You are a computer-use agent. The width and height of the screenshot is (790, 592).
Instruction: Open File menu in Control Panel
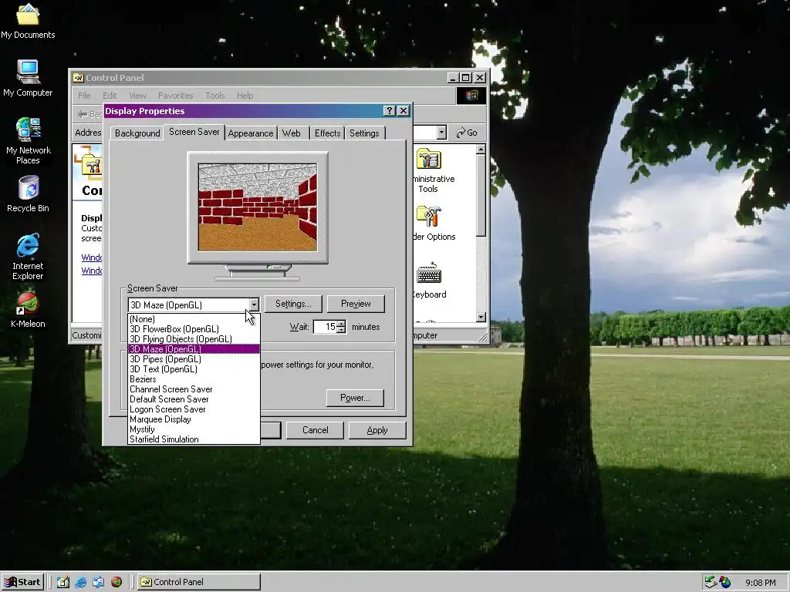click(x=84, y=95)
